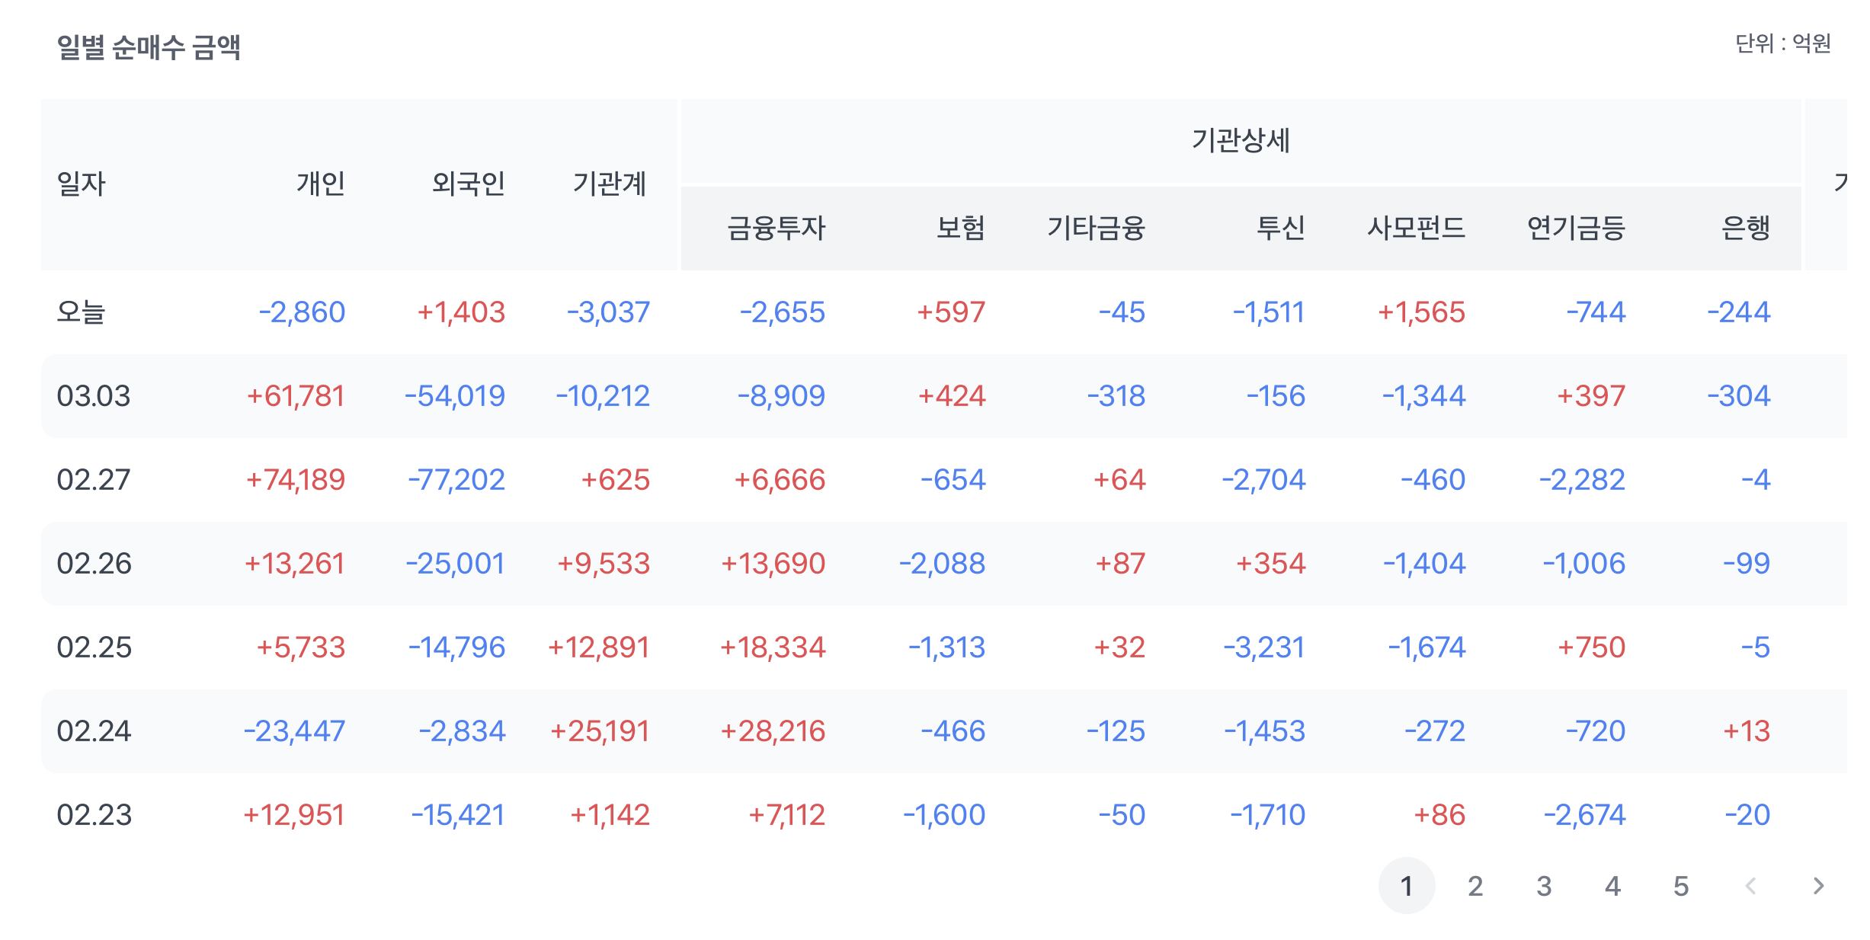Viewport: 1870px width, 940px height.
Task: Click the 사모펀드 column header
Action: coord(1416,228)
